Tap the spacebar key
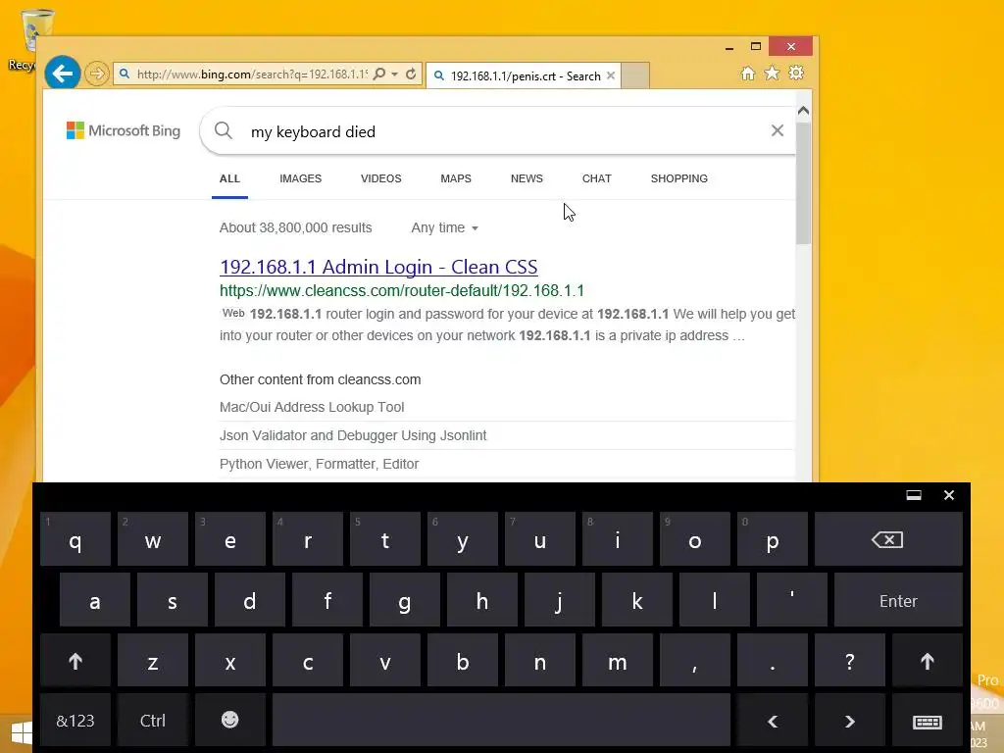 coord(501,721)
